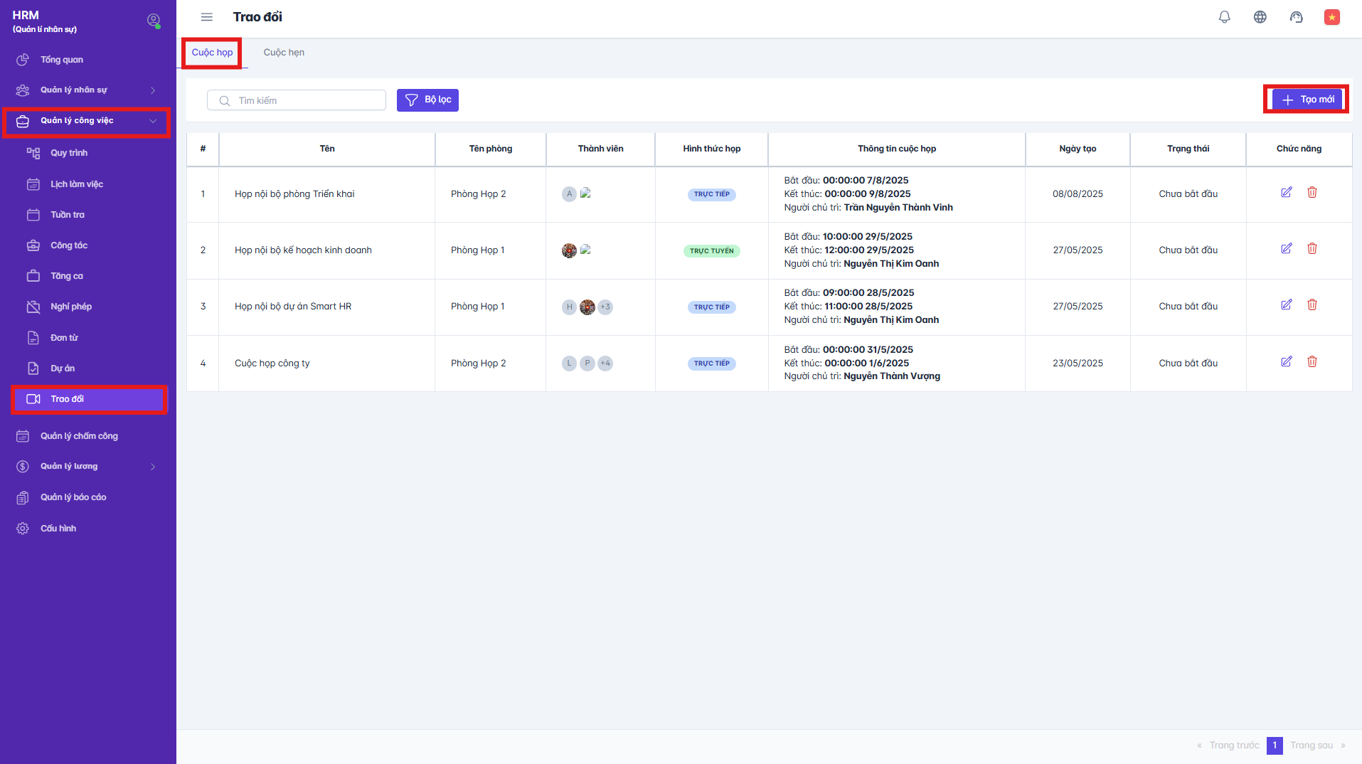Expand the Quản lý lương menu
The width and height of the screenshot is (1362, 764).
coord(69,466)
